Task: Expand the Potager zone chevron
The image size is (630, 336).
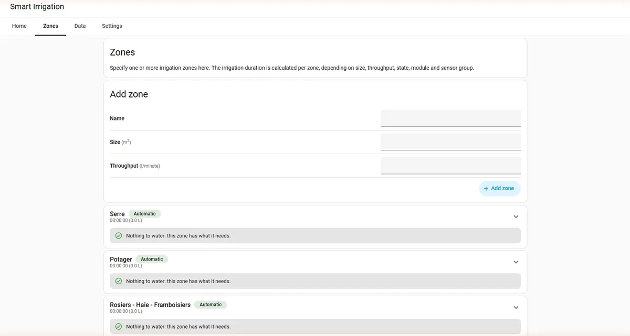Action: [516, 262]
